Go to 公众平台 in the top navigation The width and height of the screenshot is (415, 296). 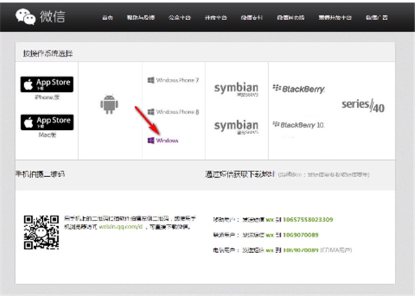(179, 18)
